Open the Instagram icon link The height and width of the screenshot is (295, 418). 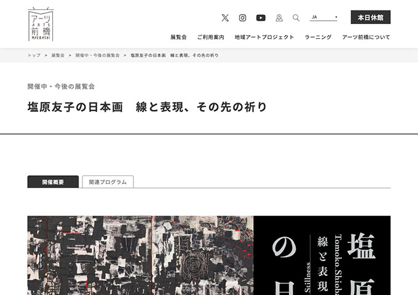(x=242, y=18)
